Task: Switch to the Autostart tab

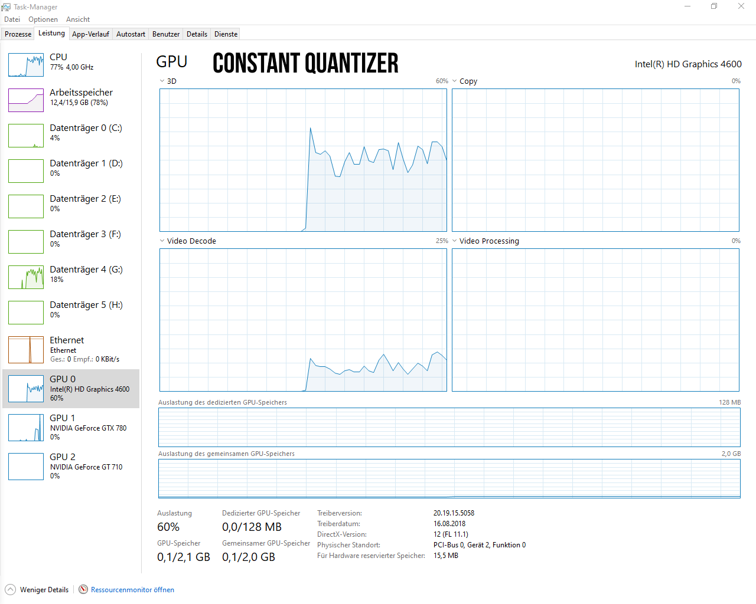Action: pos(131,34)
